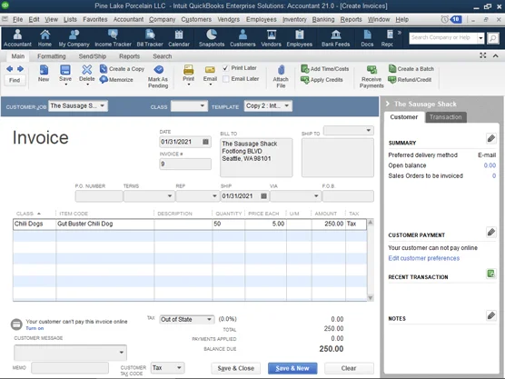Image resolution: width=505 pixels, height=379 pixels.
Task: Click Refund/Credit
Action: coord(410,80)
